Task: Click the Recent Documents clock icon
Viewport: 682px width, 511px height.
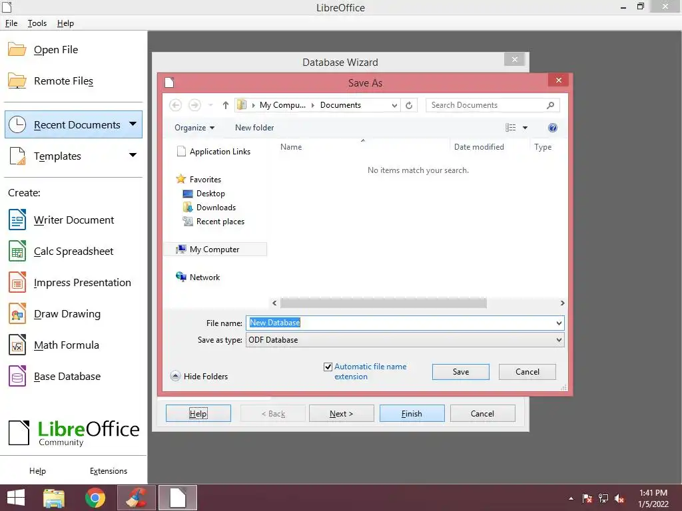Action: 17,124
